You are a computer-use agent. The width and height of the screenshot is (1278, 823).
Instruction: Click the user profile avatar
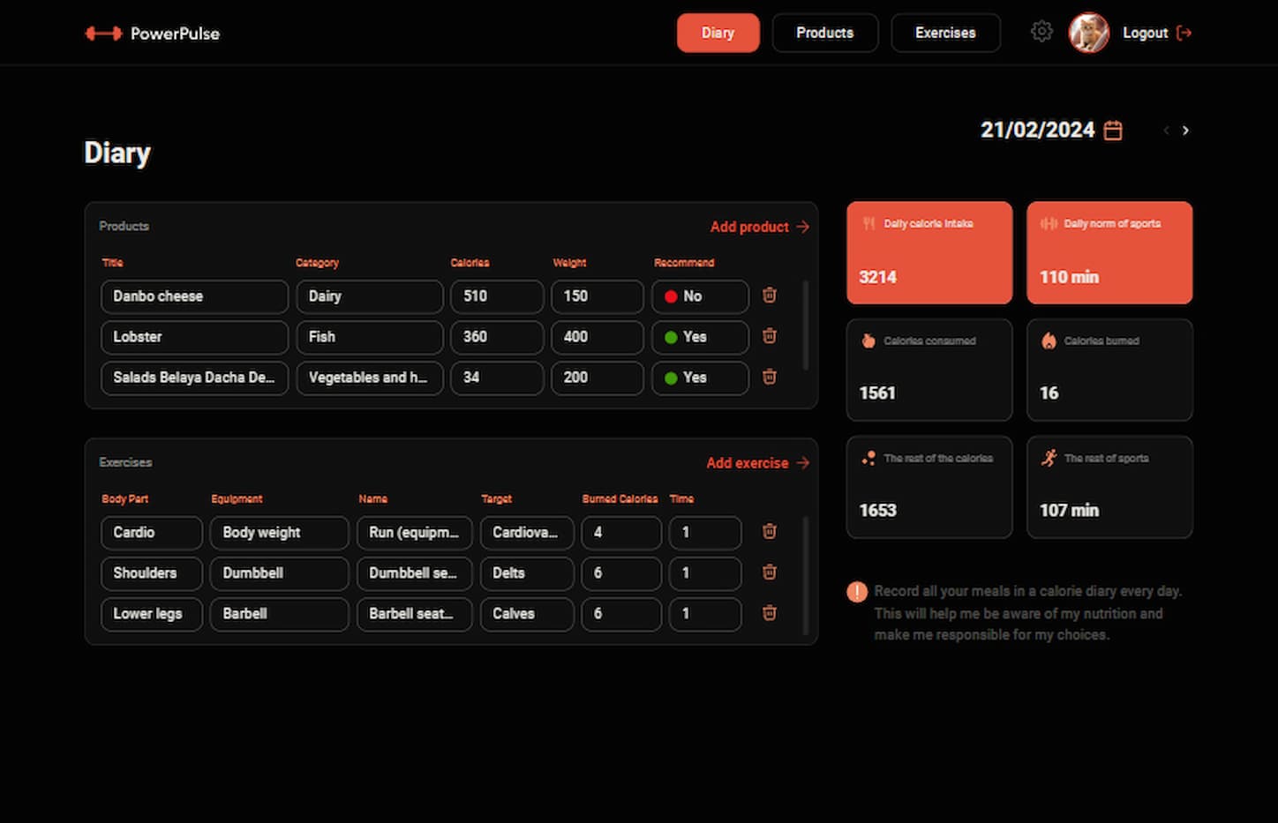pyautogui.click(x=1088, y=33)
